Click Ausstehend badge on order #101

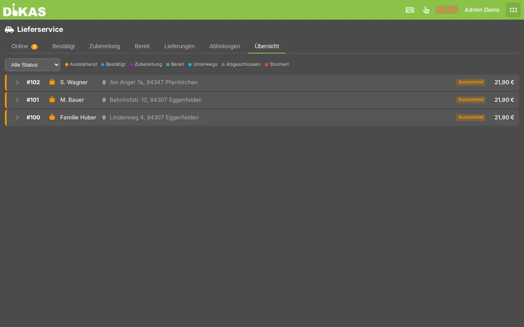471,100
